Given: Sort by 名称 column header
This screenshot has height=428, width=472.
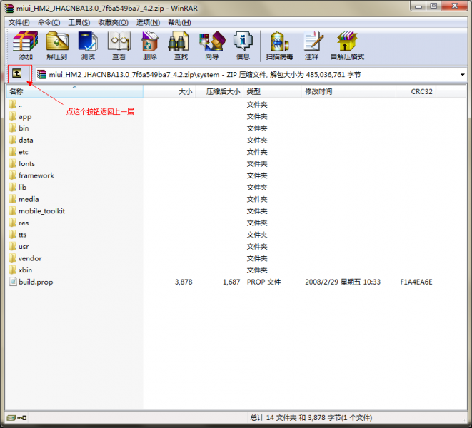Looking at the screenshot, I should coord(75,92).
